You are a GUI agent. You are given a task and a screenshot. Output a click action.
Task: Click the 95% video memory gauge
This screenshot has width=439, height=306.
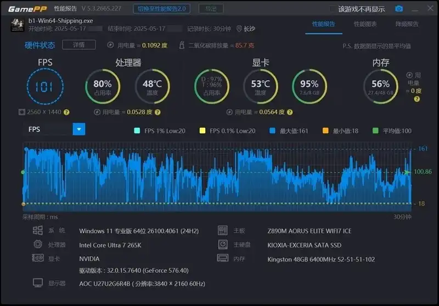(x=309, y=87)
